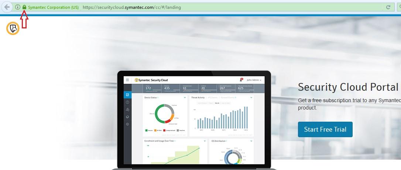Screen dimensions: 401x170
Task: Reload the page with refresh icon
Action: pyautogui.click(x=388, y=7)
